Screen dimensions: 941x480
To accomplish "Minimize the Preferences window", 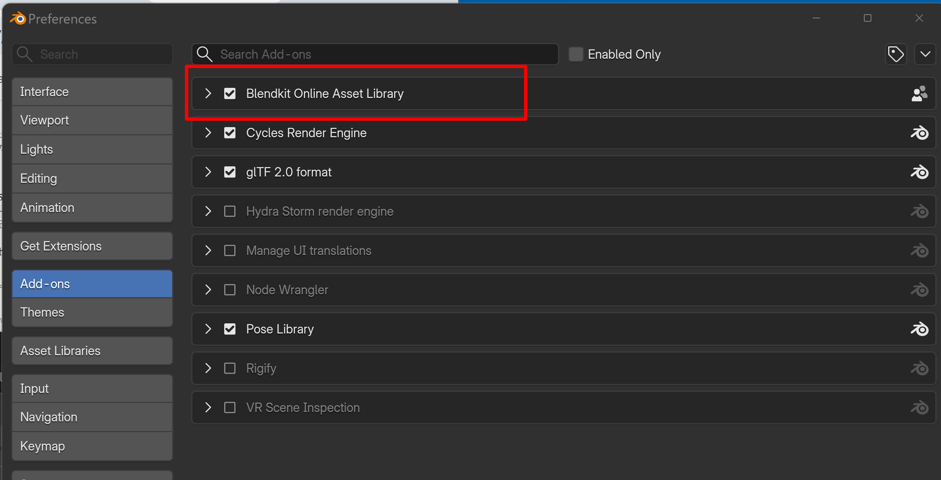I will pyautogui.click(x=816, y=18).
